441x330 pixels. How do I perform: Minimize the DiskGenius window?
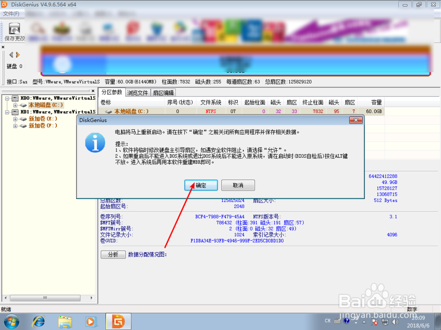point(405,4)
